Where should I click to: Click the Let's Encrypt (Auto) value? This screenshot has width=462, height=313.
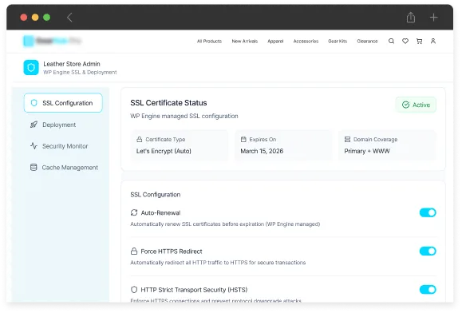click(164, 151)
